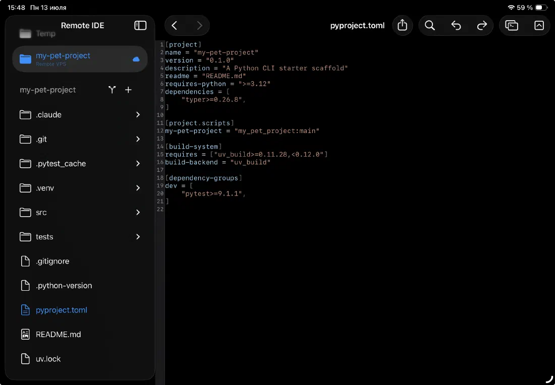Select the my-pet-project Remote VPS workspace
555x385 pixels.
(x=80, y=59)
